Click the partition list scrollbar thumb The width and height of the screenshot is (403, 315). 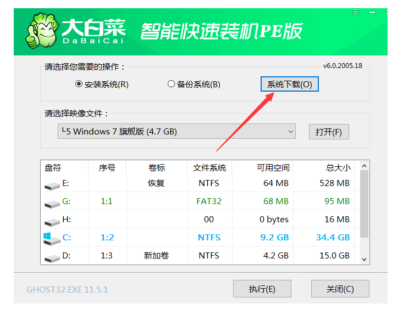click(x=364, y=204)
